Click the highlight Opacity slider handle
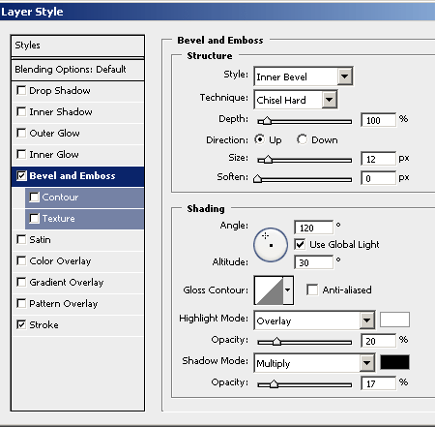This screenshot has width=435, height=427. click(x=276, y=342)
